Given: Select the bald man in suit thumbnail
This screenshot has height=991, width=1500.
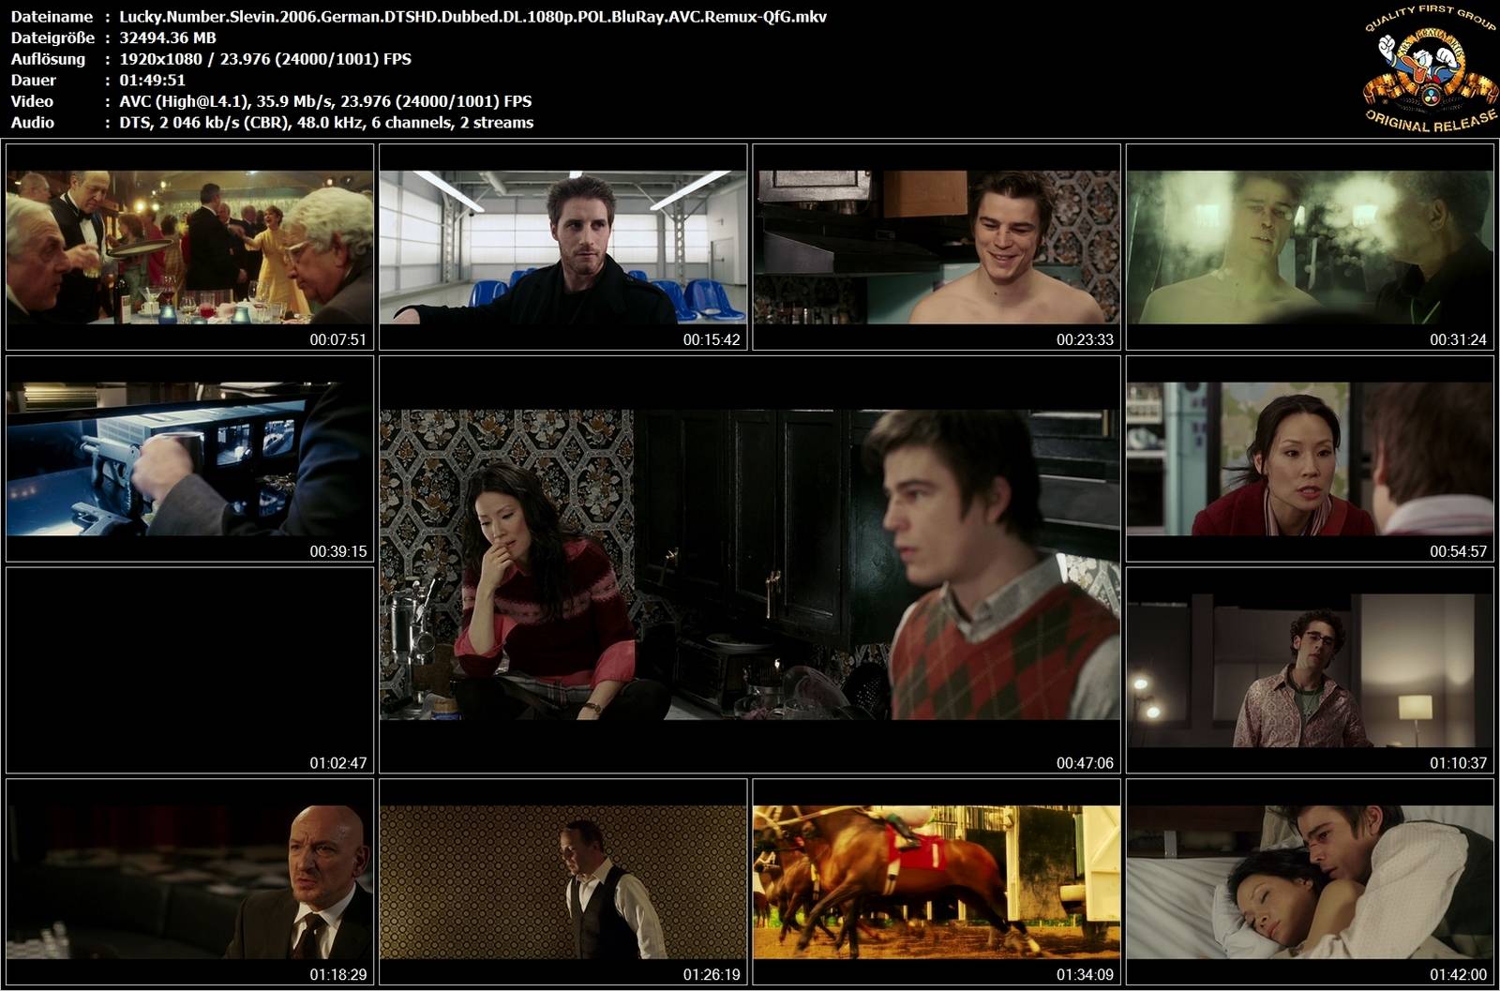Looking at the screenshot, I should coord(189,882).
